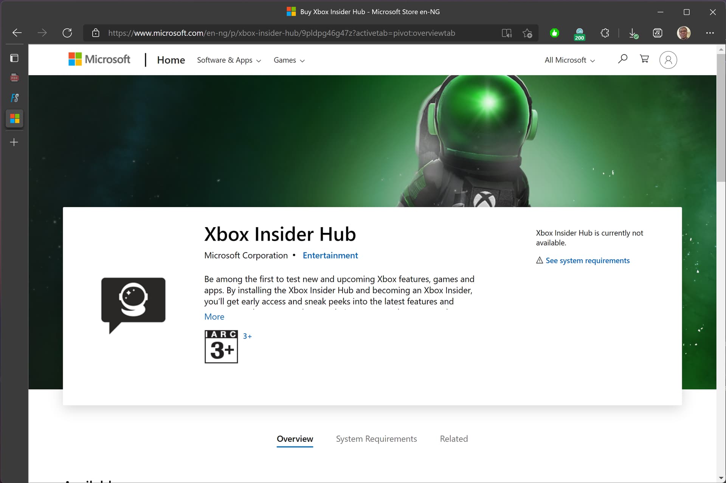Open See system requirements link
Screen dimensions: 726x483
point(588,260)
